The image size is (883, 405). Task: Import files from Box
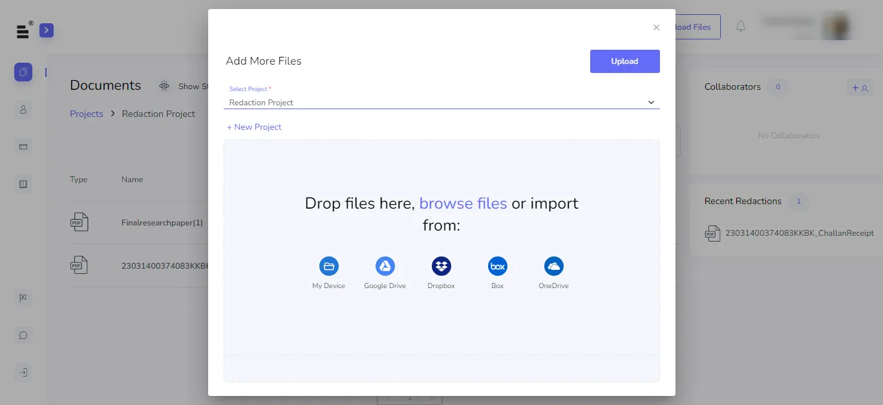coord(498,266)
